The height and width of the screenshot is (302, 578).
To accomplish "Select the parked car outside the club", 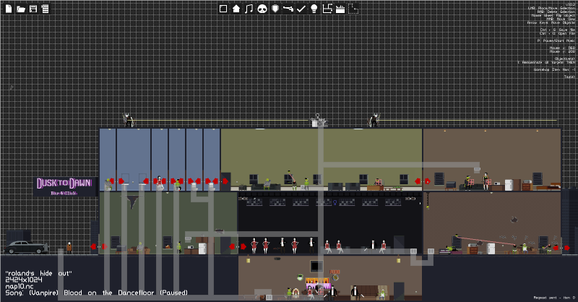I will click(26, 247).
